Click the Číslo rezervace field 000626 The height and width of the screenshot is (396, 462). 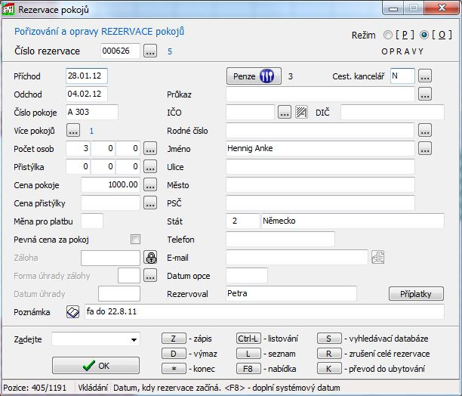pos(120,51)
